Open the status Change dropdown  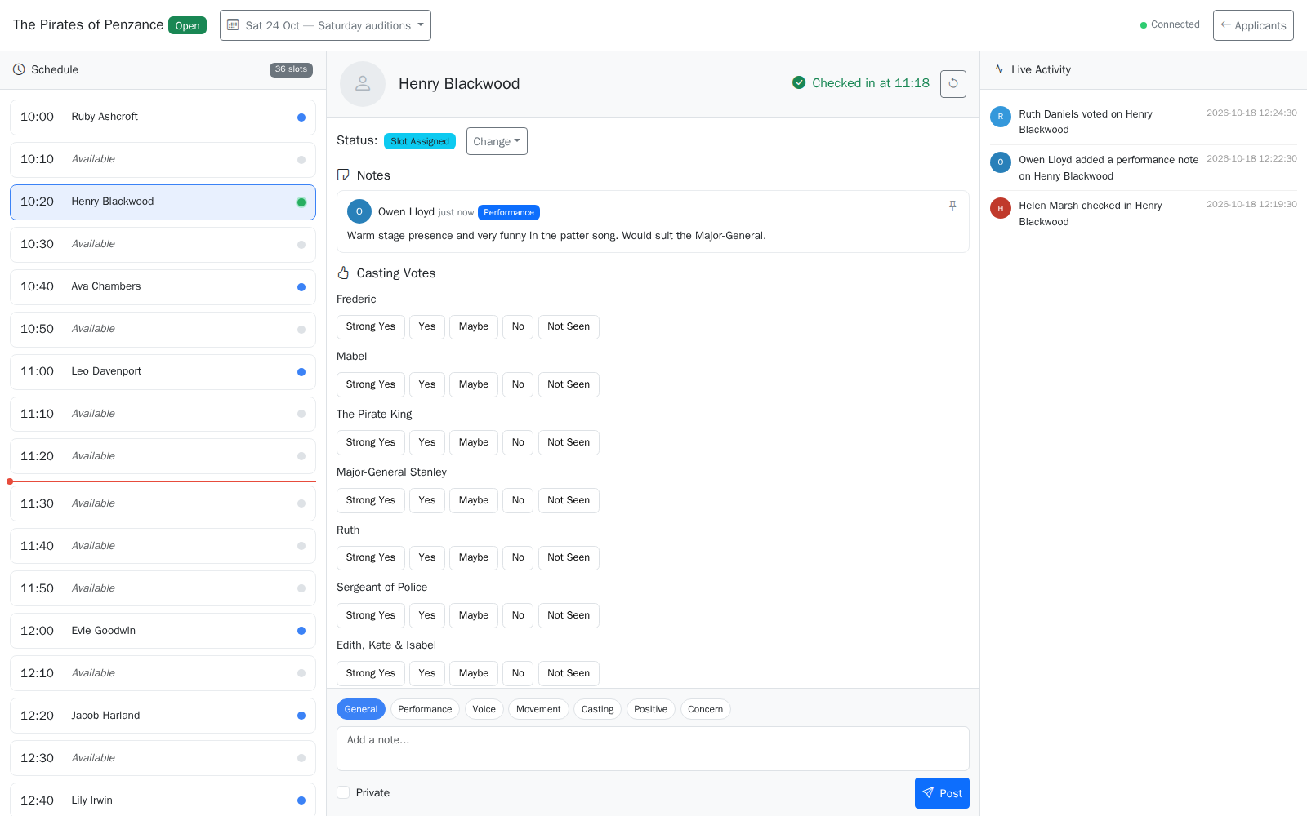(497, 141)
